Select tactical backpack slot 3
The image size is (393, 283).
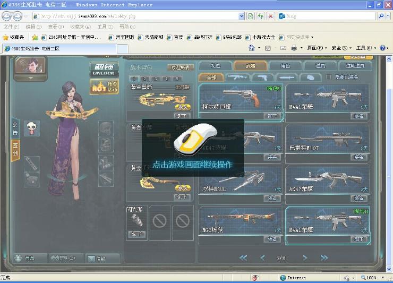(x=156, y=79)
